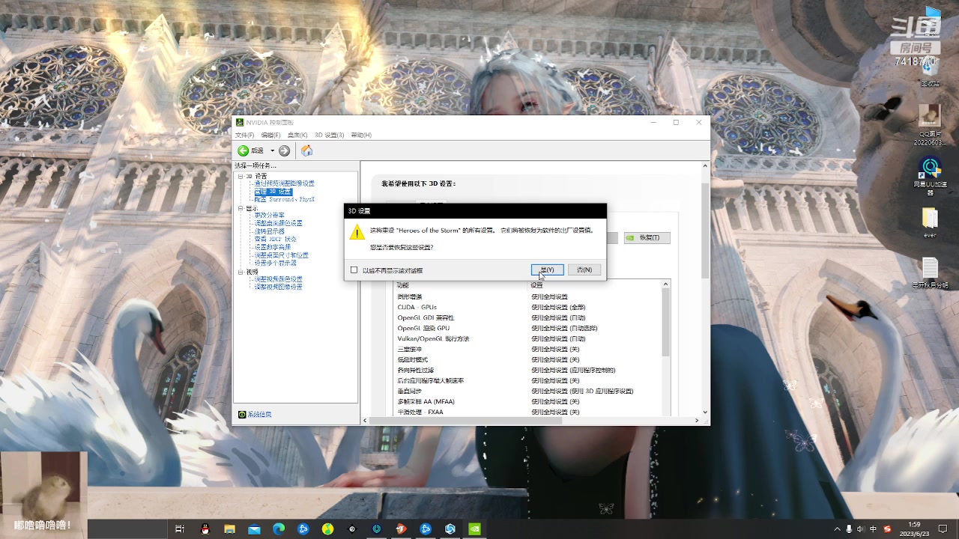Open the Mail app from taskbar
This screenshot has width=959, height=539.
254,529
